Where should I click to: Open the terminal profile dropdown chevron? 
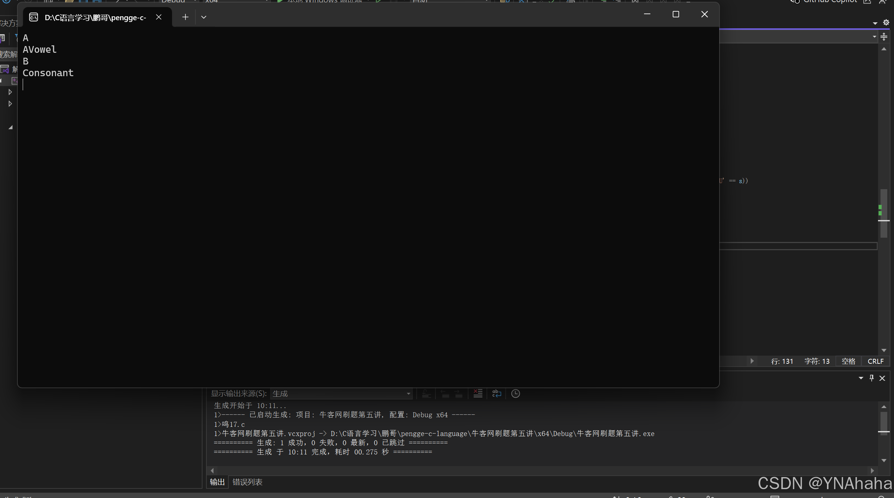(204, 17)
